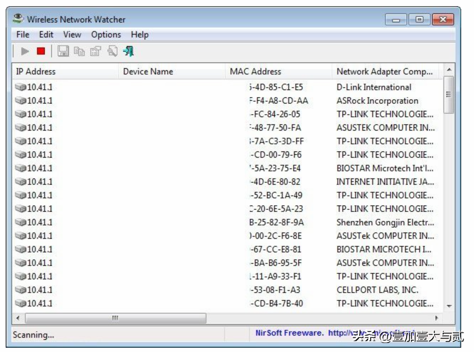Viewport: 474px width, 352px height.
Task: Select the ASUSTEK row with MAC 48-77-50-FA
Action: [x=226, y=128]
